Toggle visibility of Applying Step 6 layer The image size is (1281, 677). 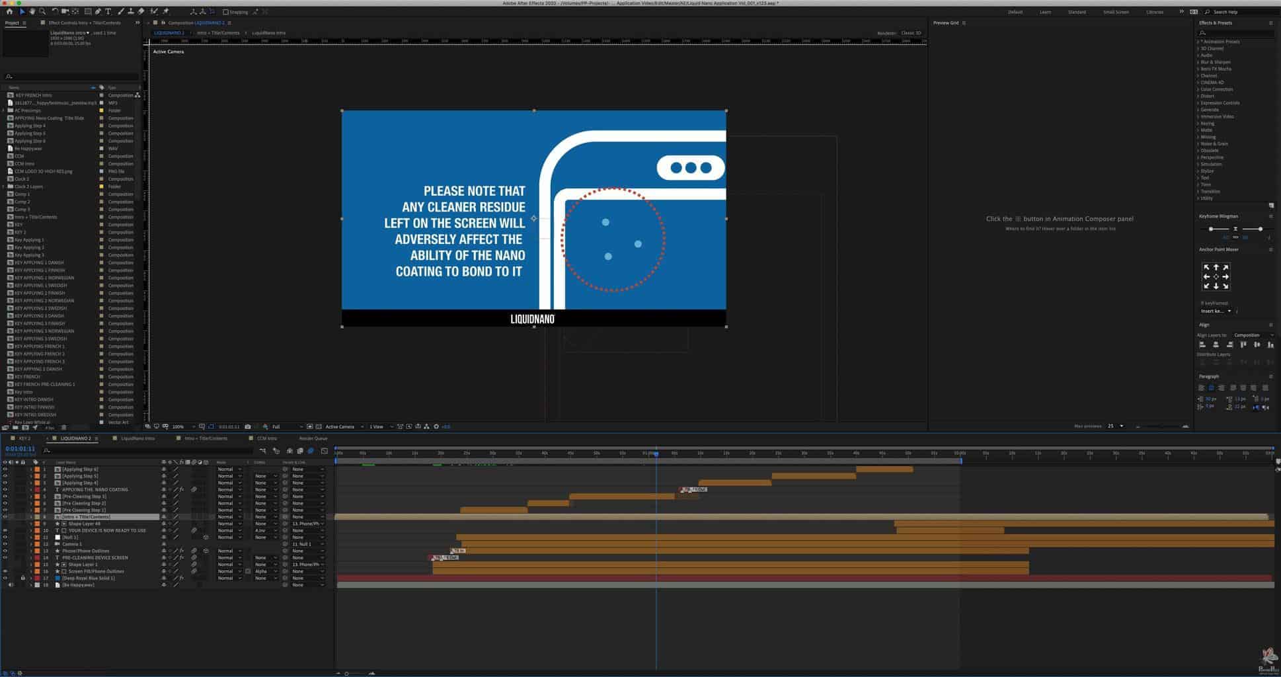pos(5,469)
